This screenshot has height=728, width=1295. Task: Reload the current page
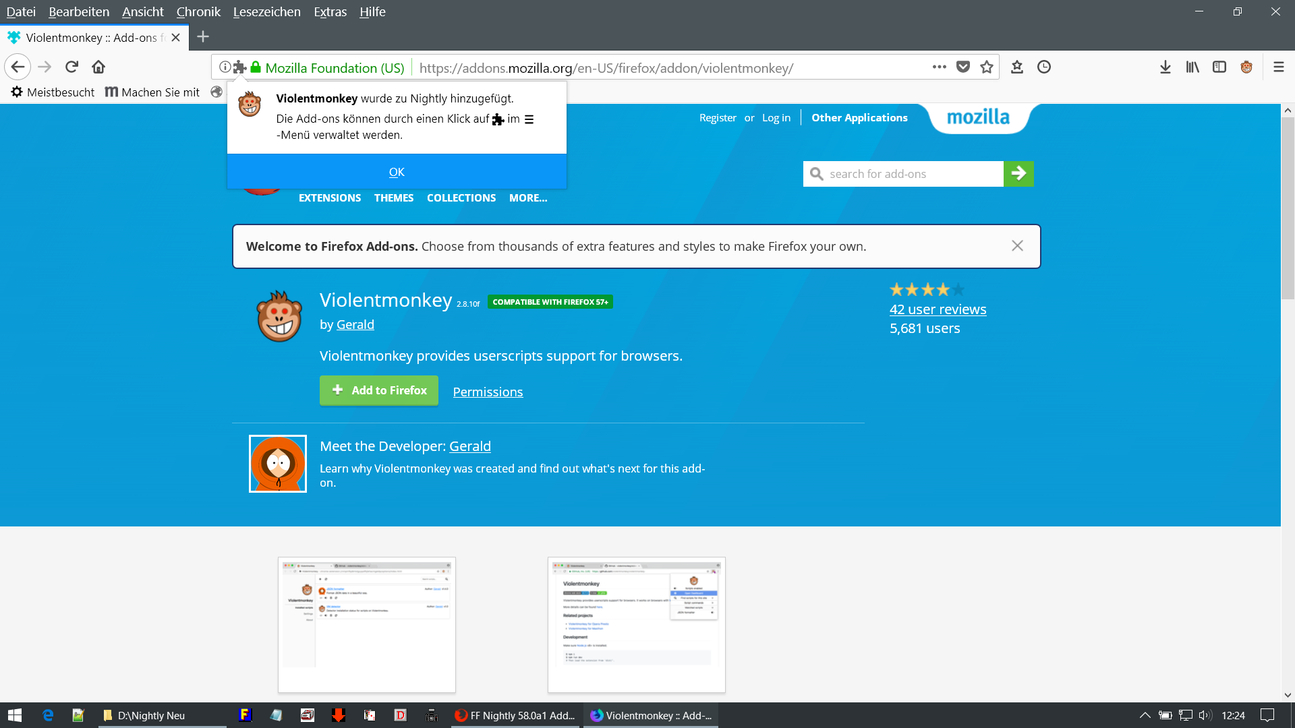71,67
